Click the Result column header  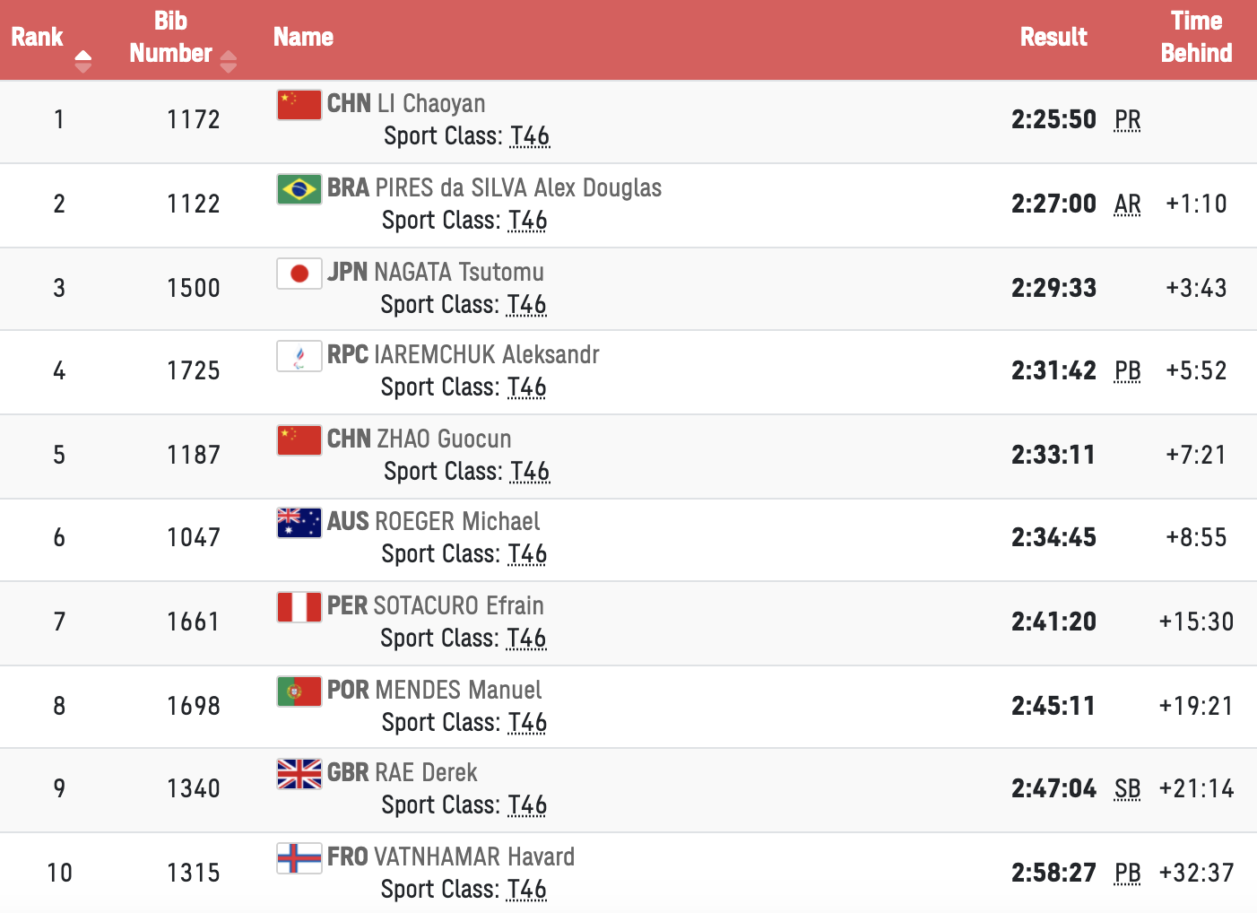[x=1053, y=38]
